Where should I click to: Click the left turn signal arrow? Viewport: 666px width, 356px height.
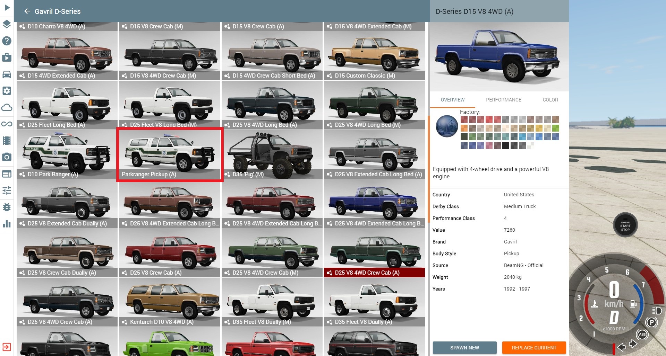(x=621, y=347)
